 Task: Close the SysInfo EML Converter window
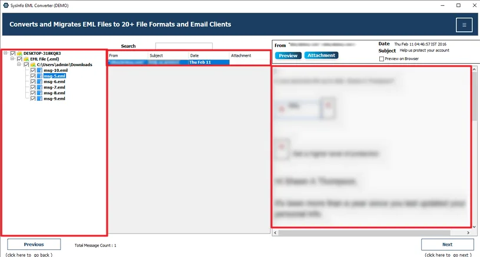(474, 5)
